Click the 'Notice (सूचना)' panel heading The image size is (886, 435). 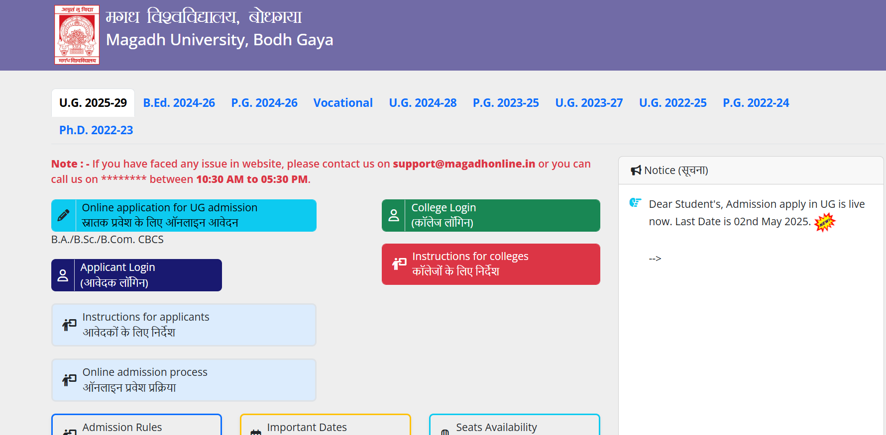click(x=676, y=171)
